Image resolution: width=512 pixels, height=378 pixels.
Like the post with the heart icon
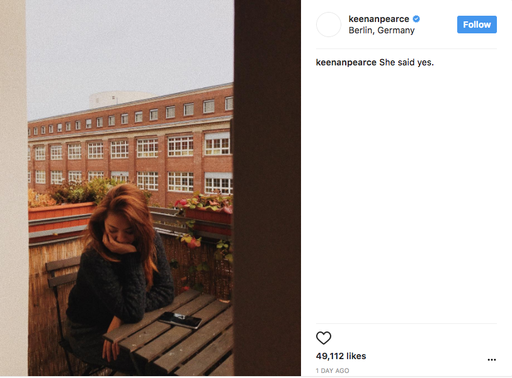tap(324, 338)
